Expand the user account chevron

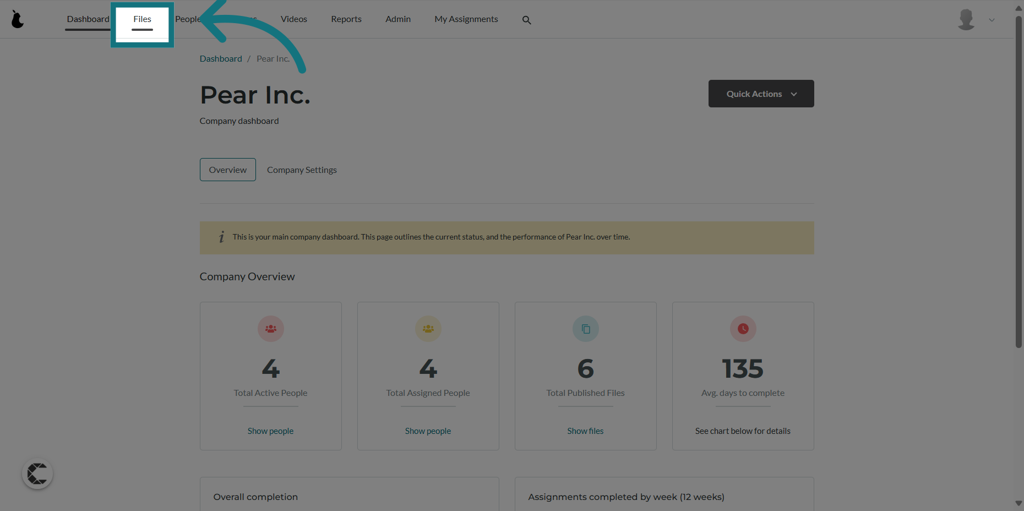[992, 20]
